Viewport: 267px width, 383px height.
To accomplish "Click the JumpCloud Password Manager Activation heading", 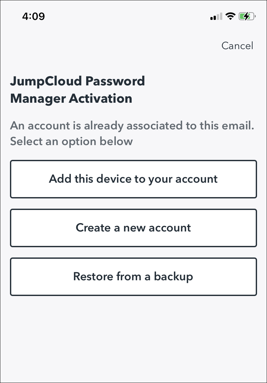I will [78, 90].
